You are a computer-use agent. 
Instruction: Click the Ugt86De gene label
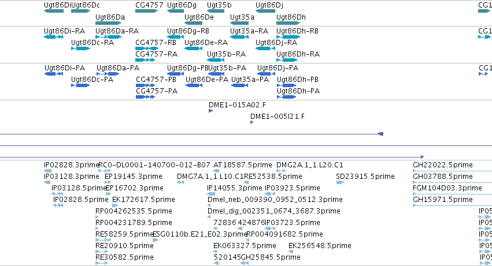point(199,17)
